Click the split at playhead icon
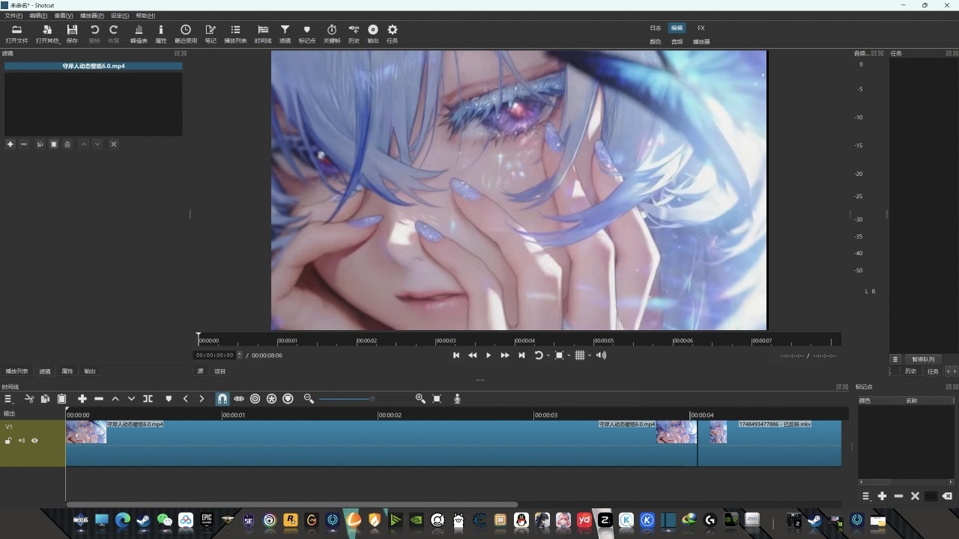 pyautogui.click(x=148, y=399)
